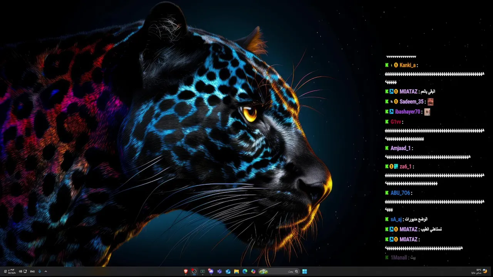Open Discord from the taskbar

point(211,271)
